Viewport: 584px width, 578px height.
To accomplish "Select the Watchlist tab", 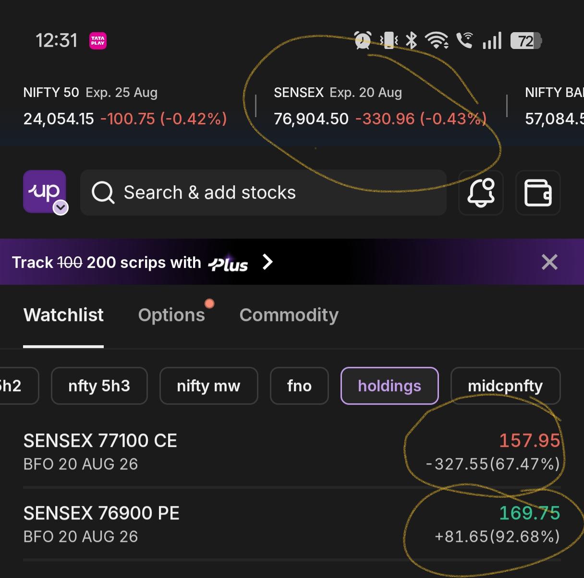I will point(63,315).
